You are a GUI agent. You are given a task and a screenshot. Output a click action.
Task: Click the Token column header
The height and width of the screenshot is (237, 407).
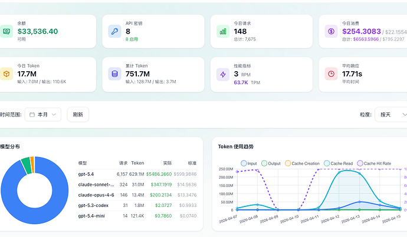pyautogui.click(x=137, y=163)
